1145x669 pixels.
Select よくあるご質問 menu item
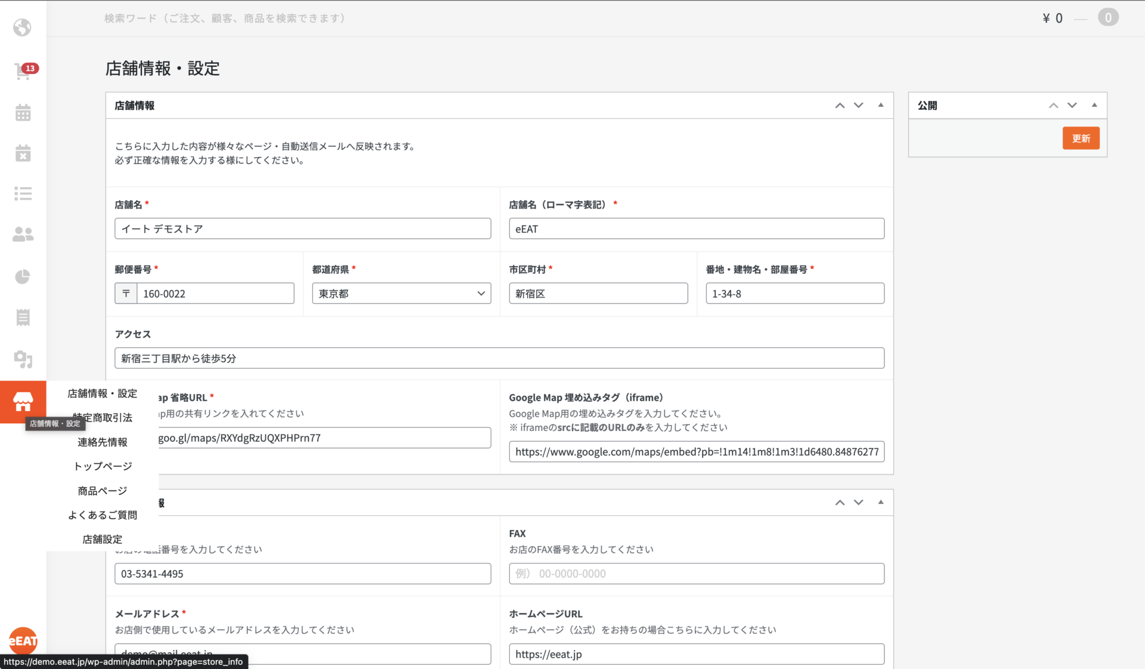(103, 515)
